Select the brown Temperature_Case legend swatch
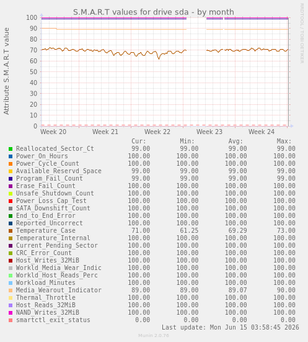308x342 pixels. tap(11, 231)
